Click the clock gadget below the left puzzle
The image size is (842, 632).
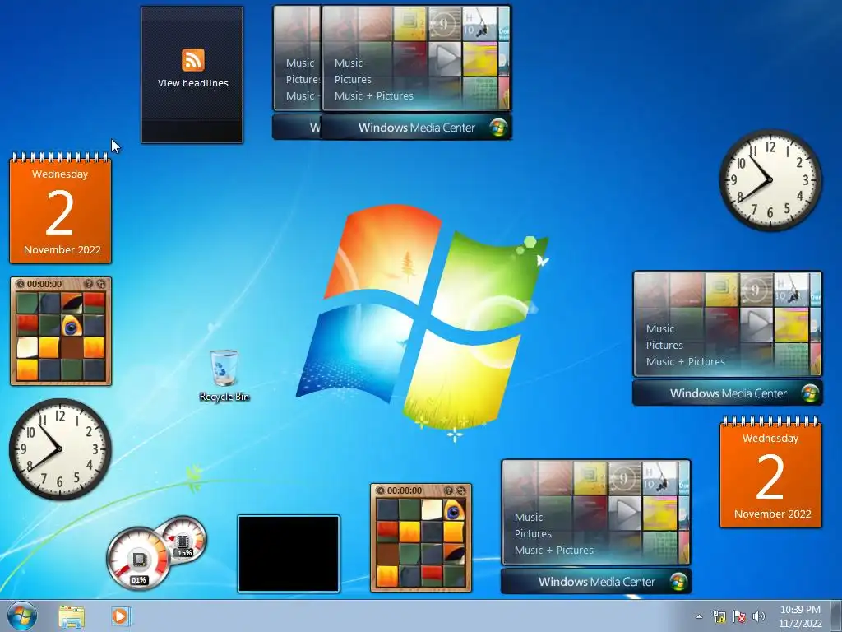[x=59, y=448]
